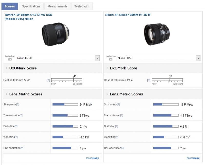Click the Tamron transmission bar at 2 TStop

65,115
